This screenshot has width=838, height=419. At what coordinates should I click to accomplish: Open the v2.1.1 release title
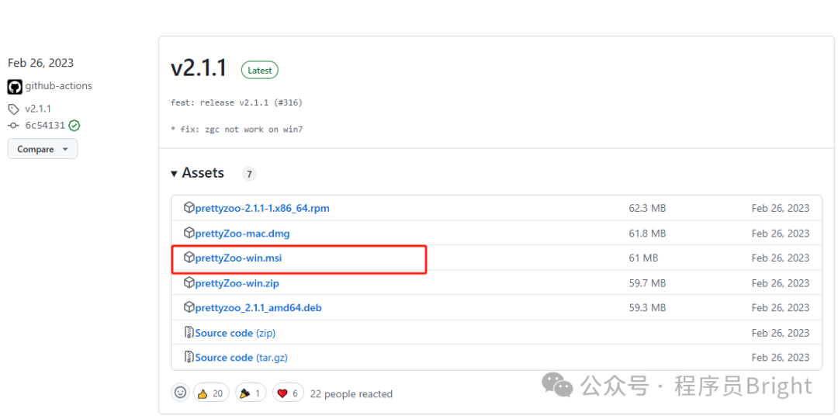[x=199, y=68]
